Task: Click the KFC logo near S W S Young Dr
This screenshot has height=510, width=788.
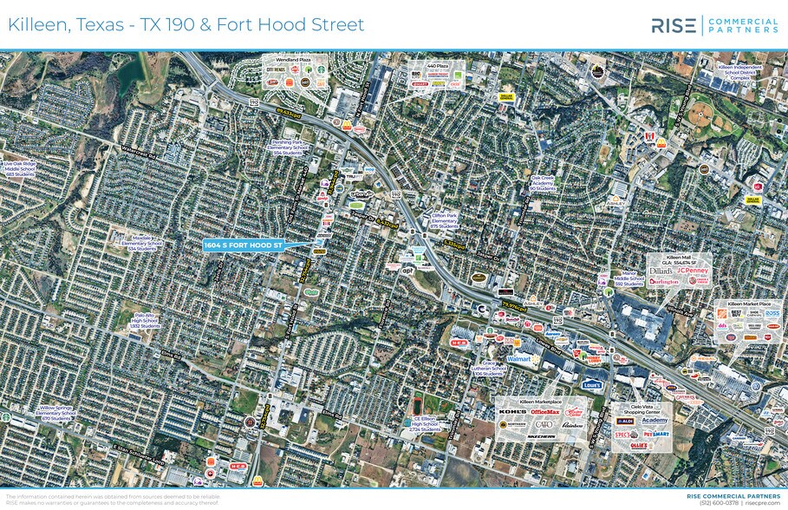Action: 648,136
